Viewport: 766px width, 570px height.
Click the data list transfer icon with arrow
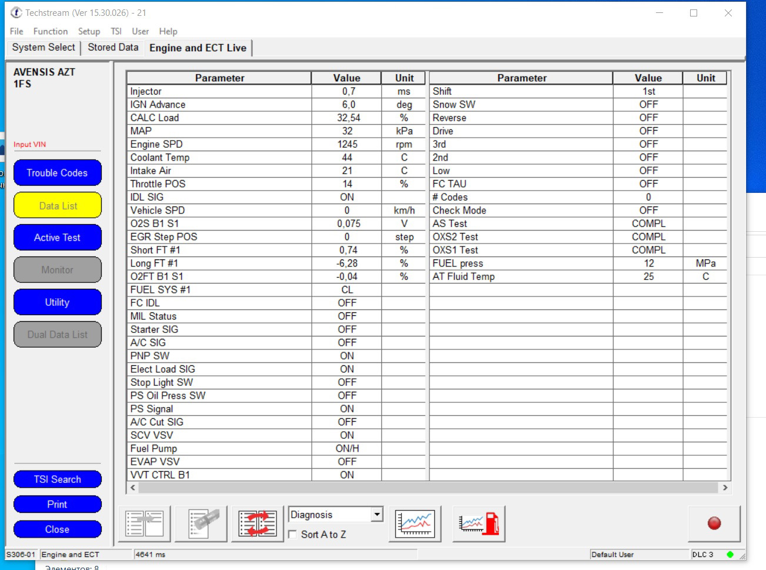[145, 524]
